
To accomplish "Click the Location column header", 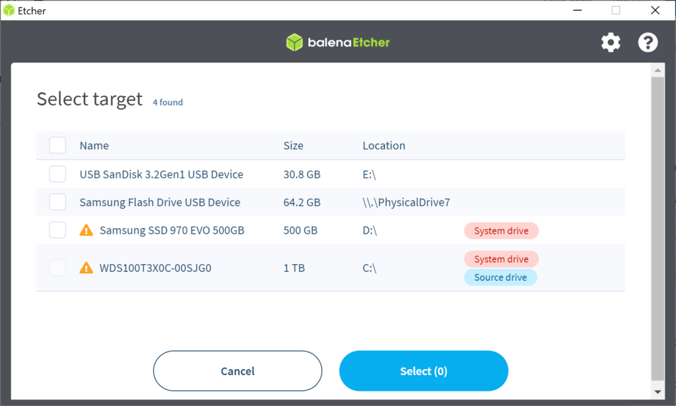I will point(384,146).
